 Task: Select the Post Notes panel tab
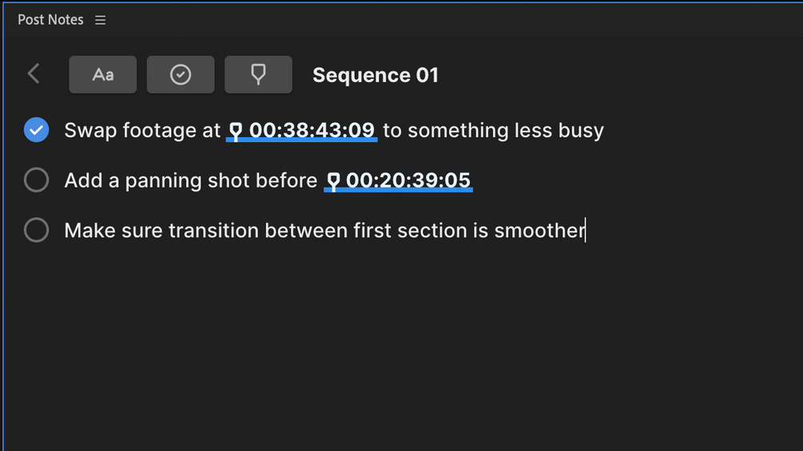pos(50,20)
